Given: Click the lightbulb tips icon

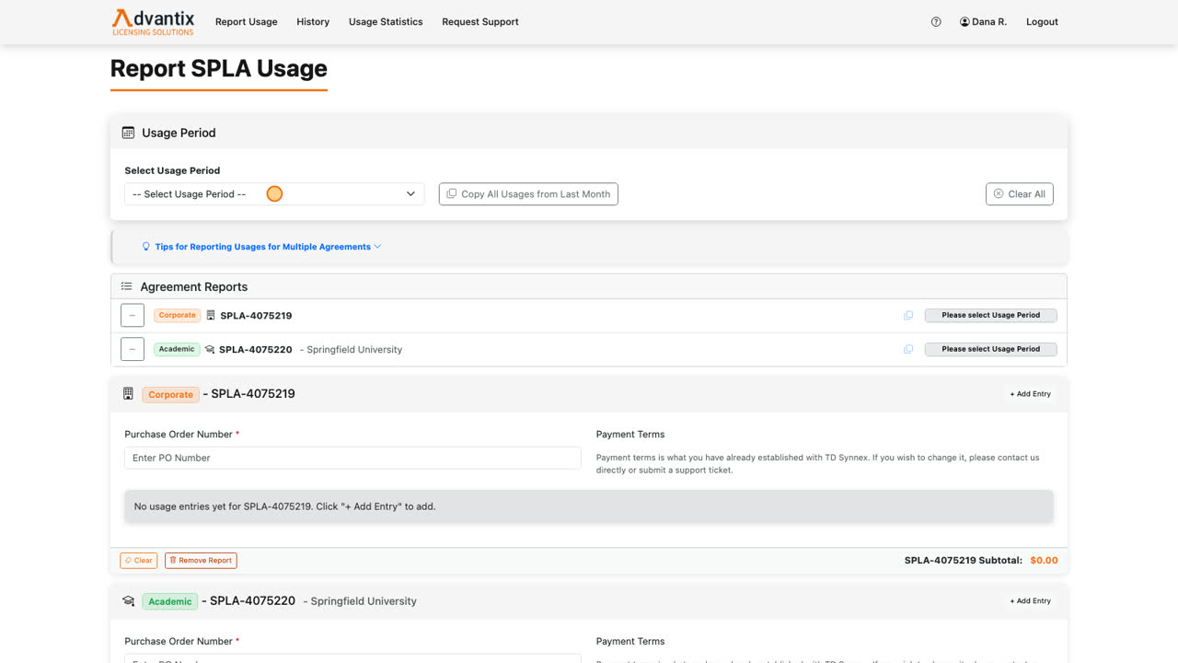Looking at the screenshot, I should [x=145, y=247].
